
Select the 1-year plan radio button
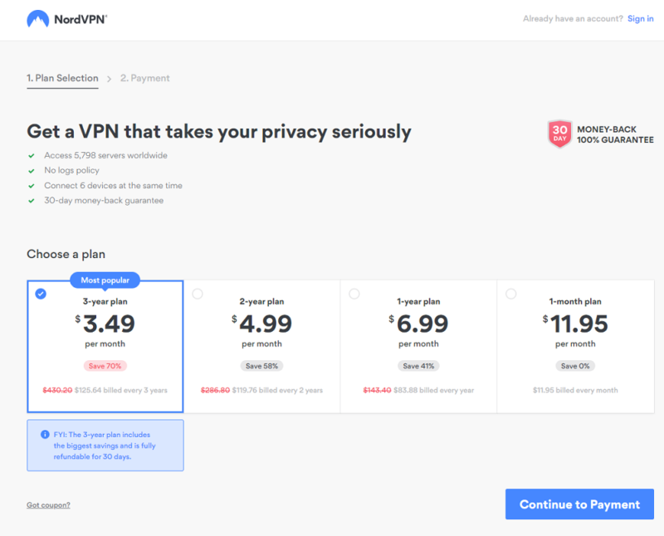pyautogui.click(x=354, y=294)
